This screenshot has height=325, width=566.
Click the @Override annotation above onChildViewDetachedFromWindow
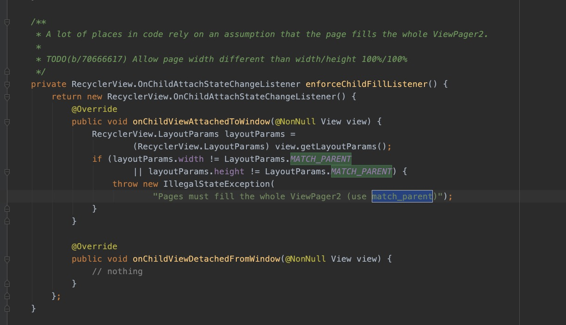(94, 246)
